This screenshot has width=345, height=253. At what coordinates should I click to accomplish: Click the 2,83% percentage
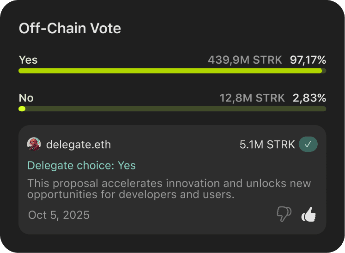click(309, 98)
